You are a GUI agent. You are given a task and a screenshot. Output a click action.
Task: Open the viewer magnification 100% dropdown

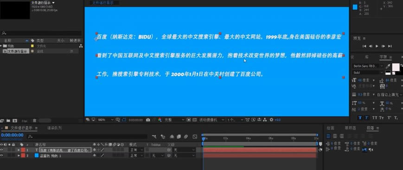click(x=105, y=120)
